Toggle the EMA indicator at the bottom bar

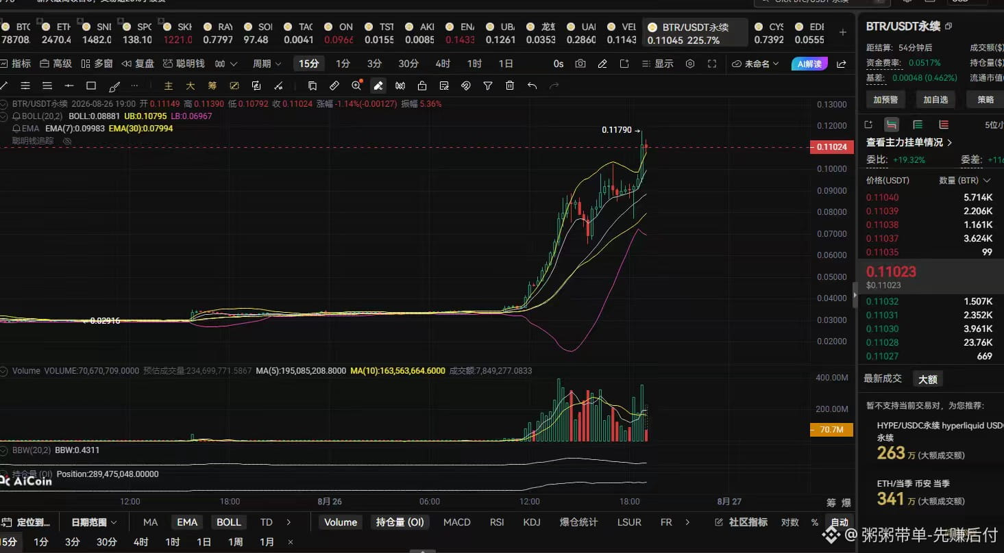coord(187,522)
